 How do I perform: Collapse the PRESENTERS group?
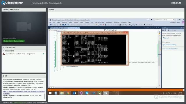coord(3,51)
